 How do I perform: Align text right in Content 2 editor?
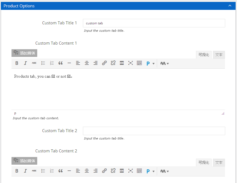96,171
